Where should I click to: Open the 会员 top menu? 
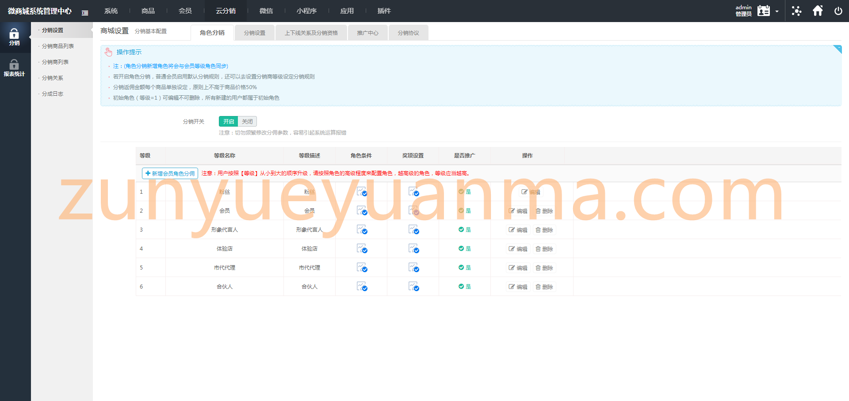[185, 11]
